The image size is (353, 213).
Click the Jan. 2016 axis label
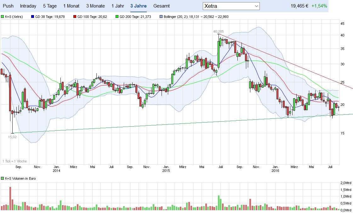[275, 169]
